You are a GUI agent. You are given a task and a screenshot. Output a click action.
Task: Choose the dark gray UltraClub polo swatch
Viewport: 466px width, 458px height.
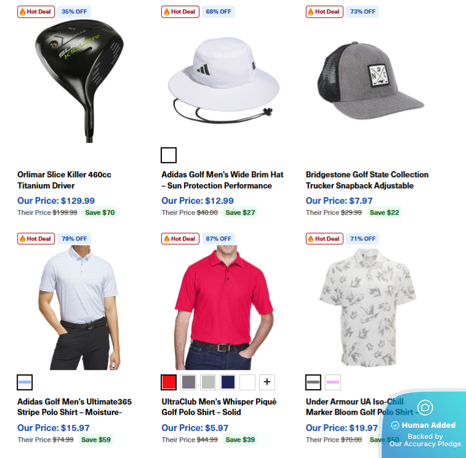point(188,382)
